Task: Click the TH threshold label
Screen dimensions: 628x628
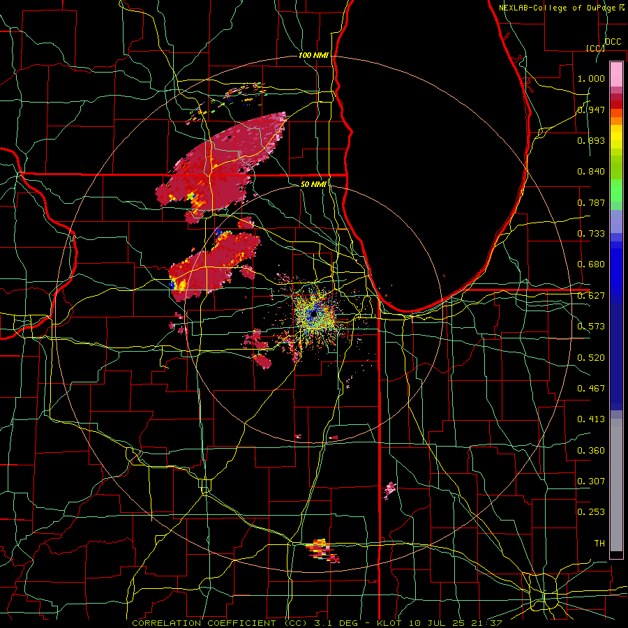Action: click(599, 543)
